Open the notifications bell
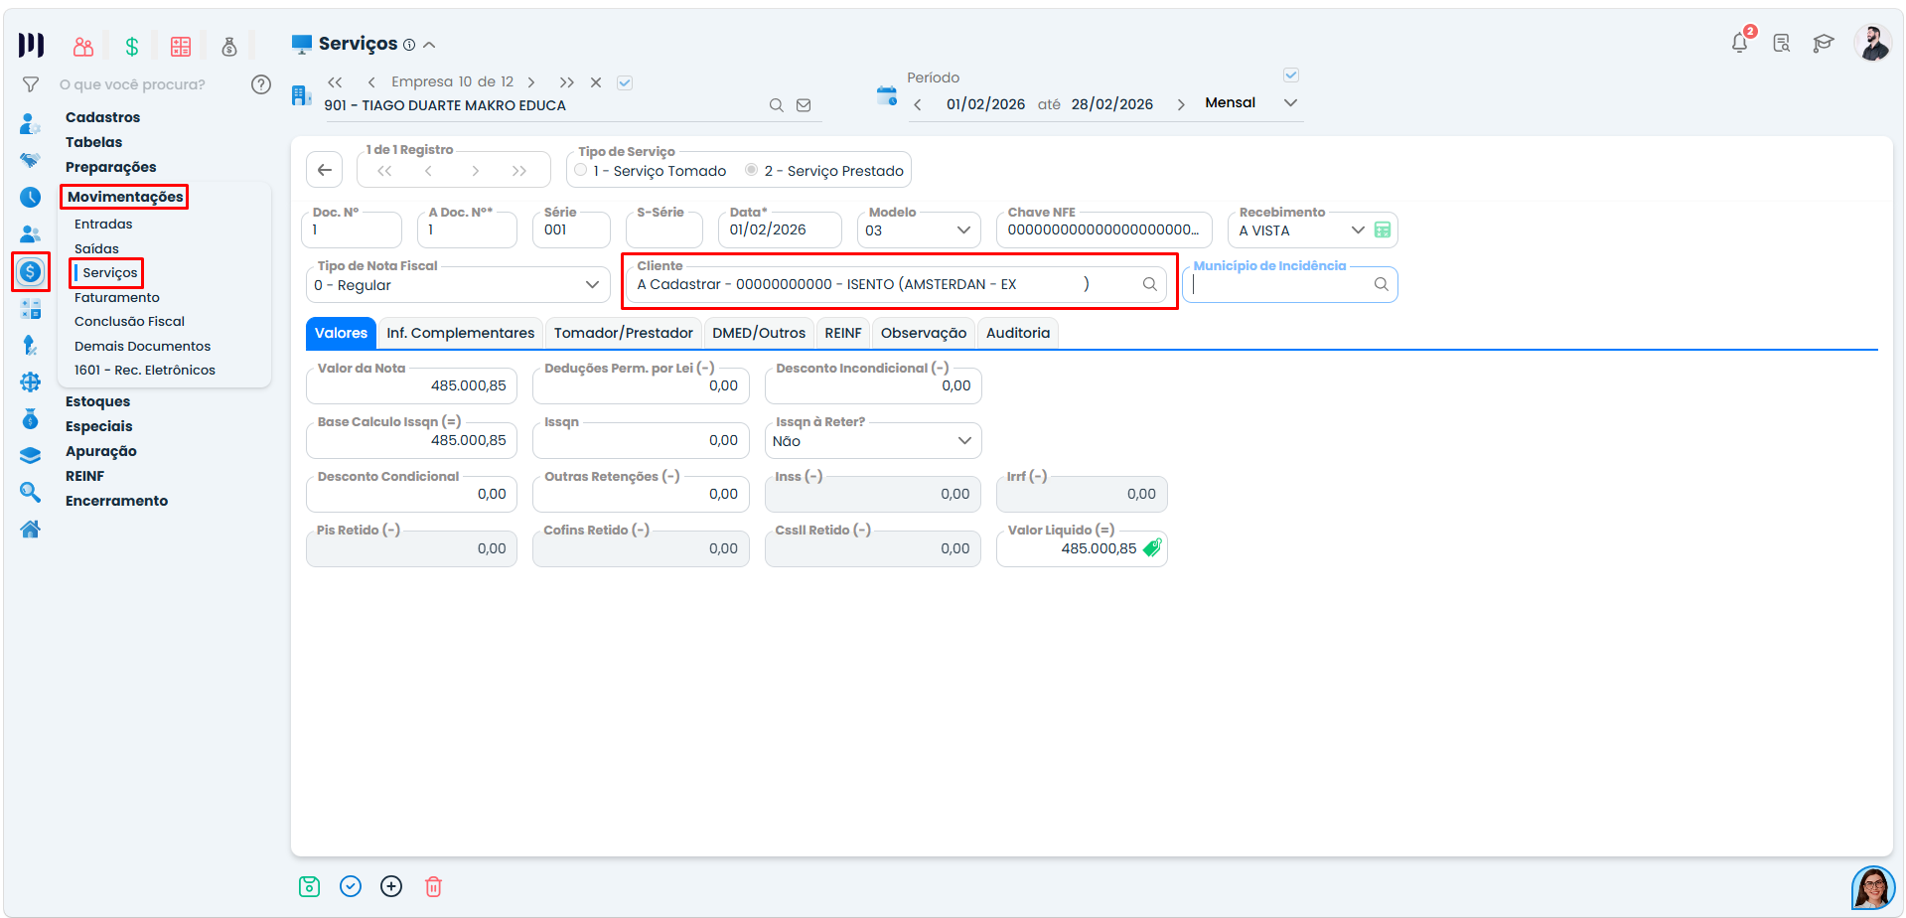The image size is (1906, 918). [1739, 43]
